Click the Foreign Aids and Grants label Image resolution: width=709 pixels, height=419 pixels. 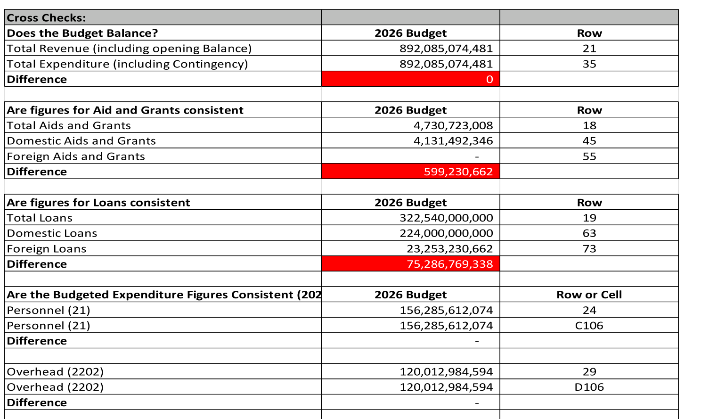tap(163, 156)
